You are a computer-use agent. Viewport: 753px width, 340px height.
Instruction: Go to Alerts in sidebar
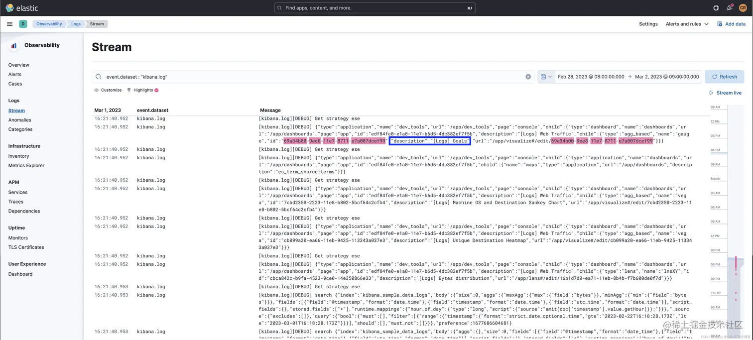tap(15, 74)
